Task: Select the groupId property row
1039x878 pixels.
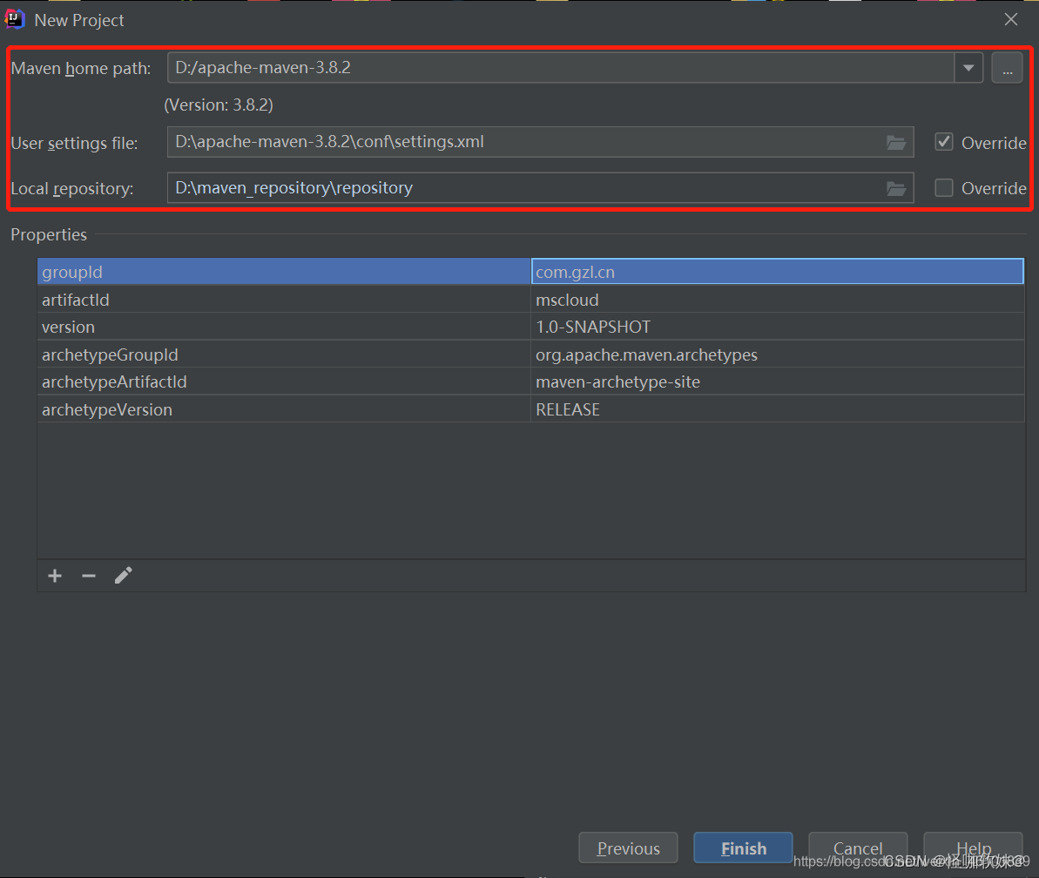Action: 283,272
